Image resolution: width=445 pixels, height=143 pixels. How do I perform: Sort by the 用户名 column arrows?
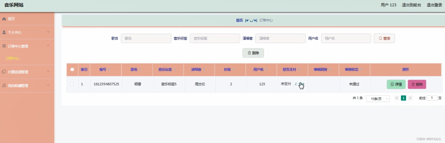(x=266, y=70)
